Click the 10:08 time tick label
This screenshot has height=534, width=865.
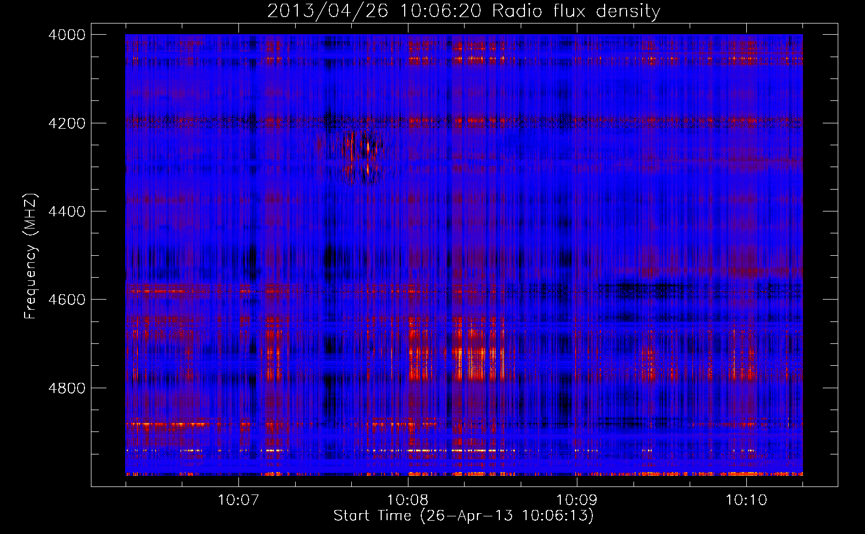click(x=408, y=500)
